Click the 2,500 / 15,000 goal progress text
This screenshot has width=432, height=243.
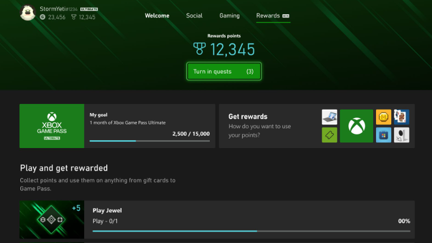(x=191, y=134)
